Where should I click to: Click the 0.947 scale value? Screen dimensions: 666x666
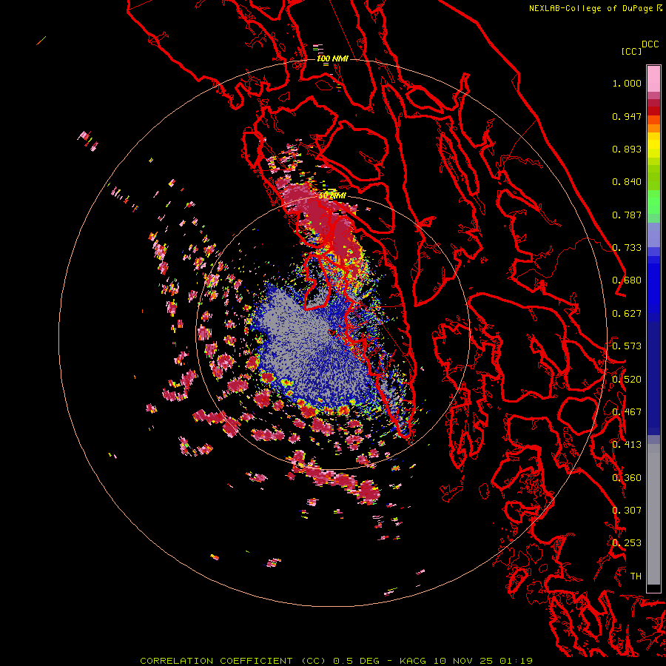click(x=627, y=116)
